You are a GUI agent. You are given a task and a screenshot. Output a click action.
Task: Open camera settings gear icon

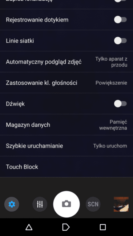tap(12, 204)
